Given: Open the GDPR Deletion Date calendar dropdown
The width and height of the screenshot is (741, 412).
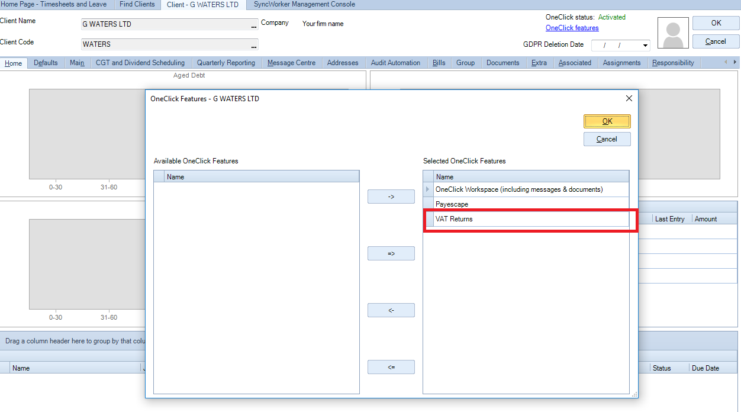Looking at the screenshot, I should [645, 44].
